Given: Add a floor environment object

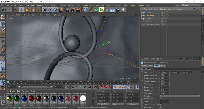Looking at the screenshot, I should (x=112, y=10).
